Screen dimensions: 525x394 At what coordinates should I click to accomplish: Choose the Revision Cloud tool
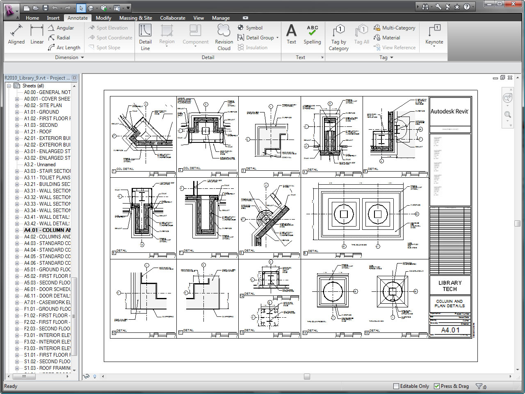pyautogui.click(x=224, y=37)
